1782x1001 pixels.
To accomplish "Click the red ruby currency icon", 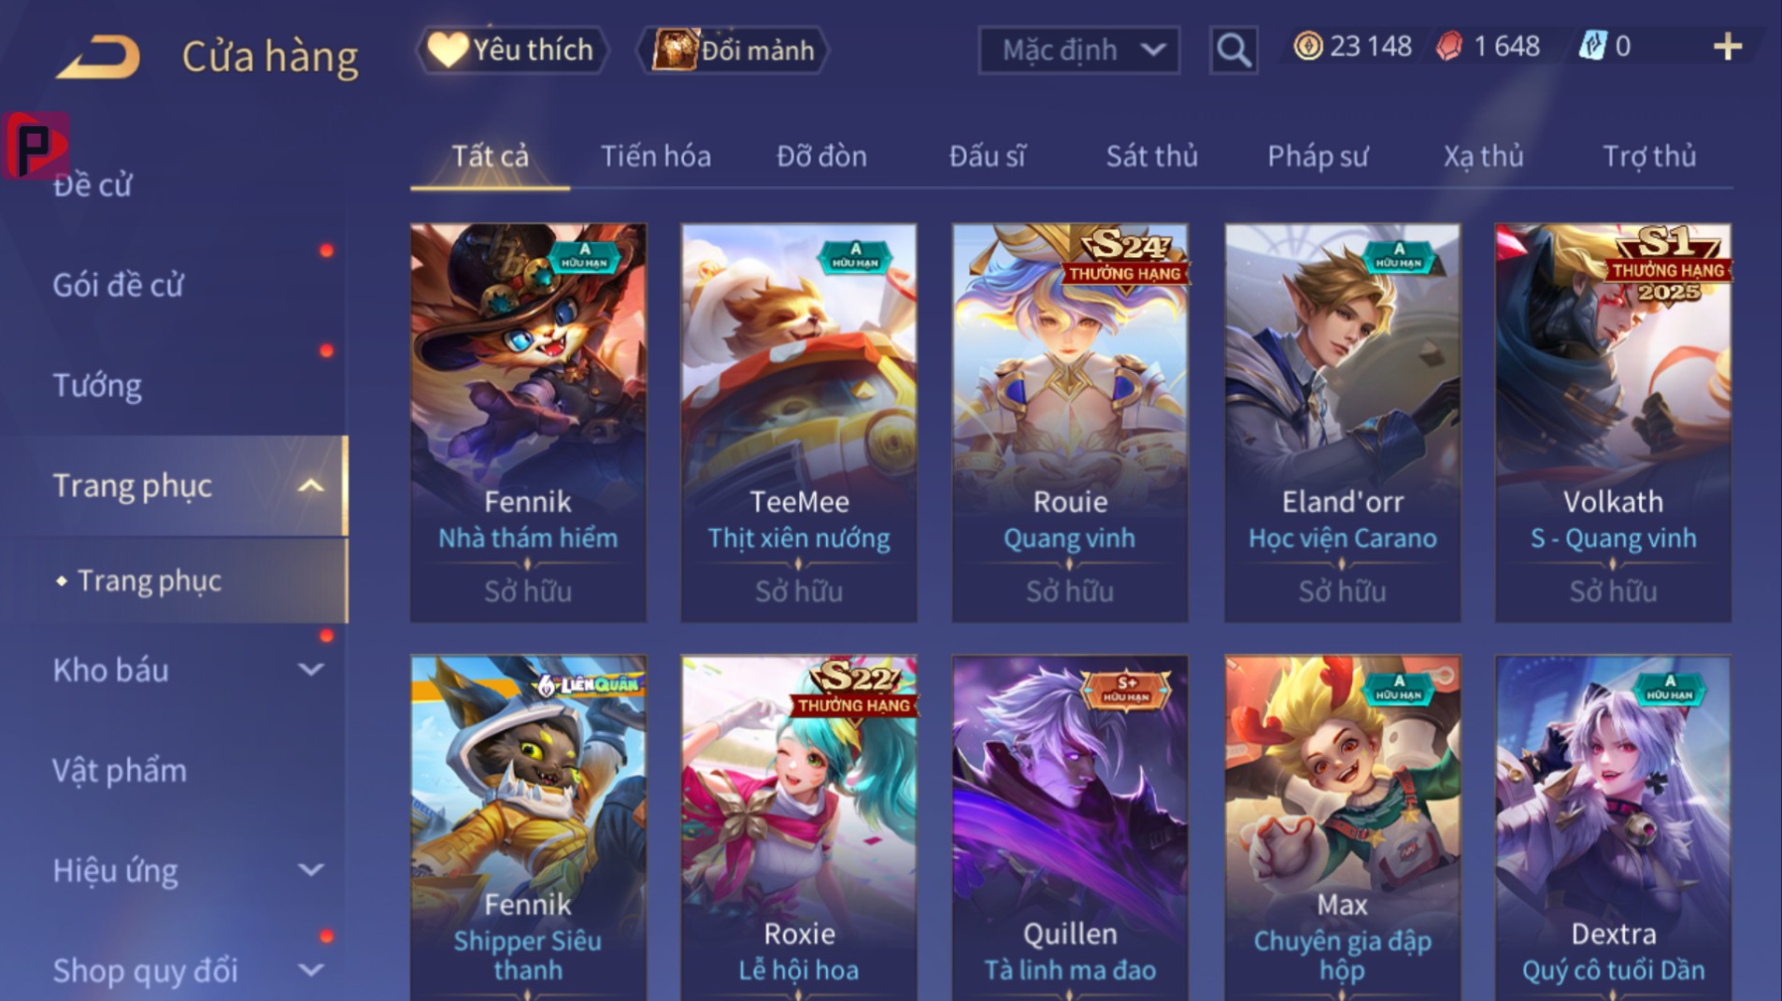I will (x=1449, y=46).
